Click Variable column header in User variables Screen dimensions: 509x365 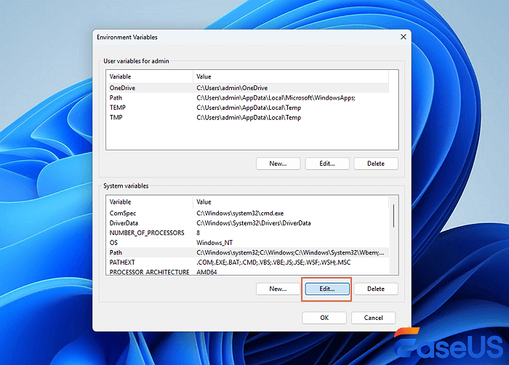click(x=150, y=76)
